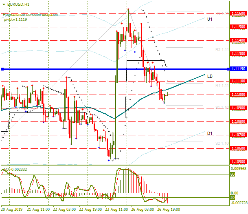This screenshot has height=214, width=248.
Task: Click the '21 Aug 11:00' time axis label
Action: (38, 210)
